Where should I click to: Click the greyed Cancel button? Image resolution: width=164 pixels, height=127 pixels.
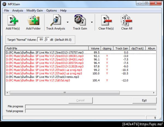[x=81, y=101]
